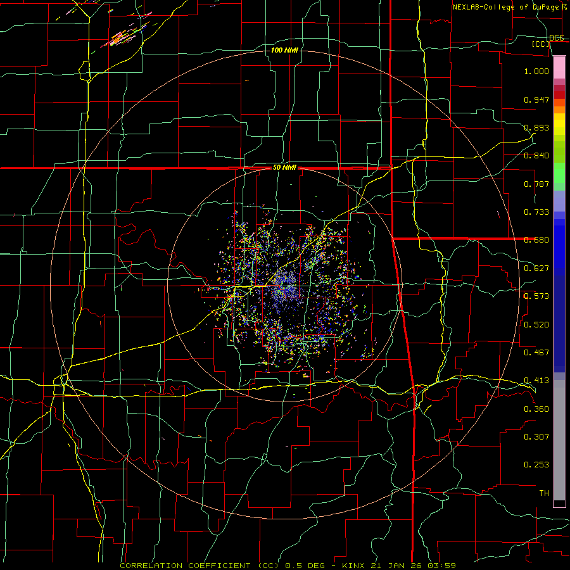Click the 50 NMI range ring label

284,168
